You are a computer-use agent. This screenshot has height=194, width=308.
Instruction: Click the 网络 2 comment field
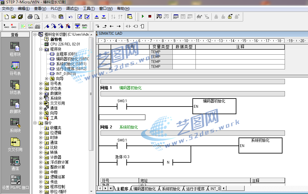point(192,133)
